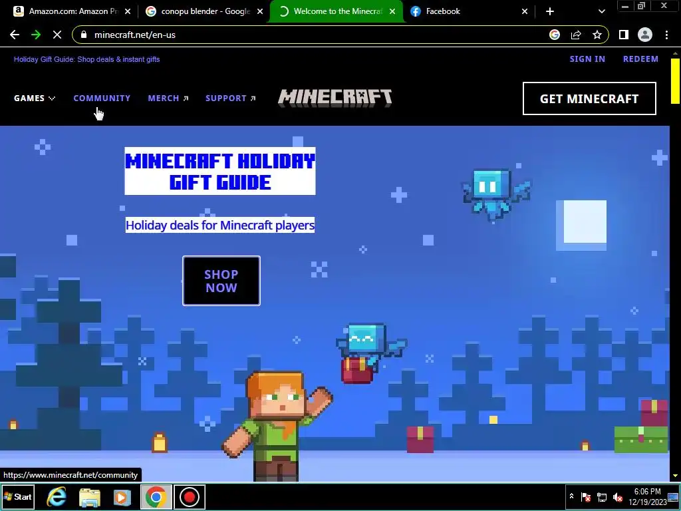Click the REDEEM link

click(640, 59)
